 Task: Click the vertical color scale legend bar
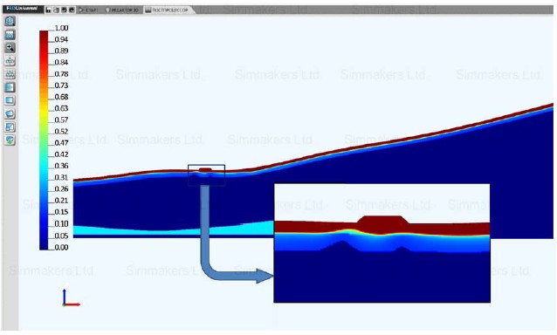(x=44, y=140)
